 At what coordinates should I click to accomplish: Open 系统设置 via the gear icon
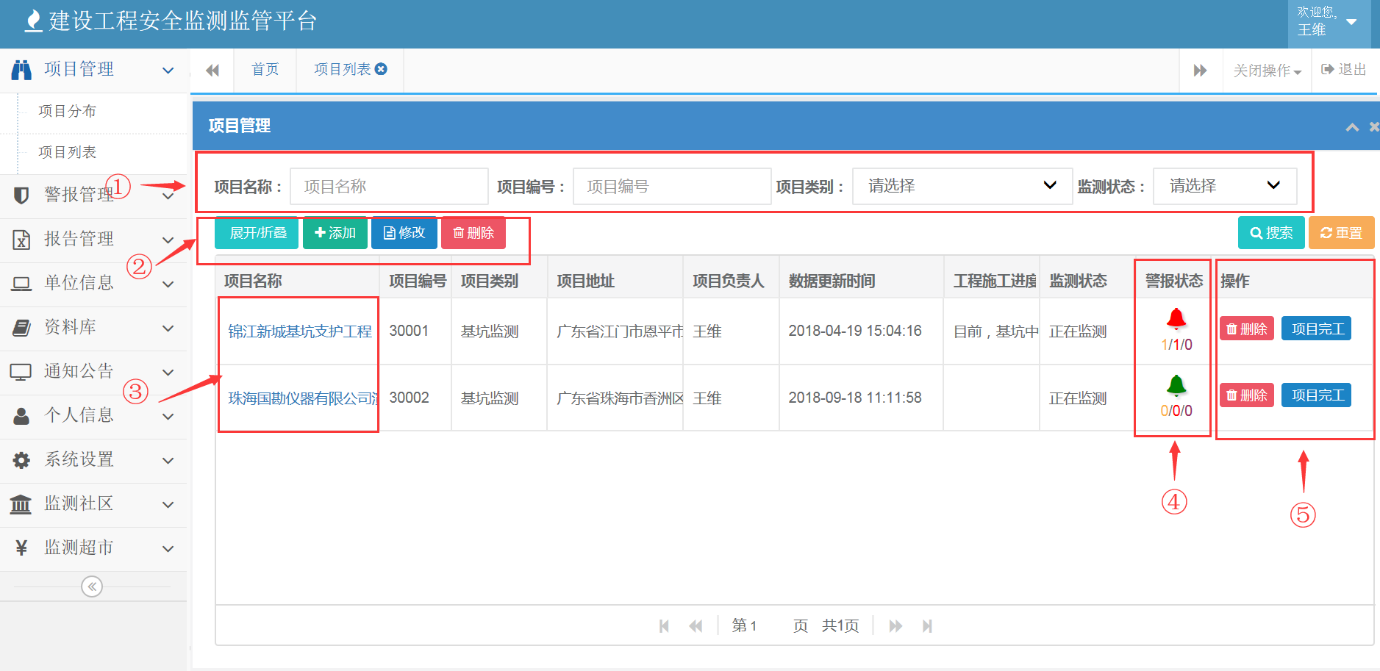coord(21,459)
